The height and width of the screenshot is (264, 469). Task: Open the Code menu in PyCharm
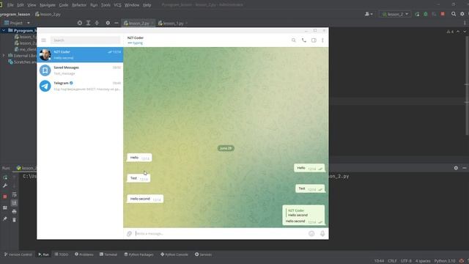pos(64,5)
